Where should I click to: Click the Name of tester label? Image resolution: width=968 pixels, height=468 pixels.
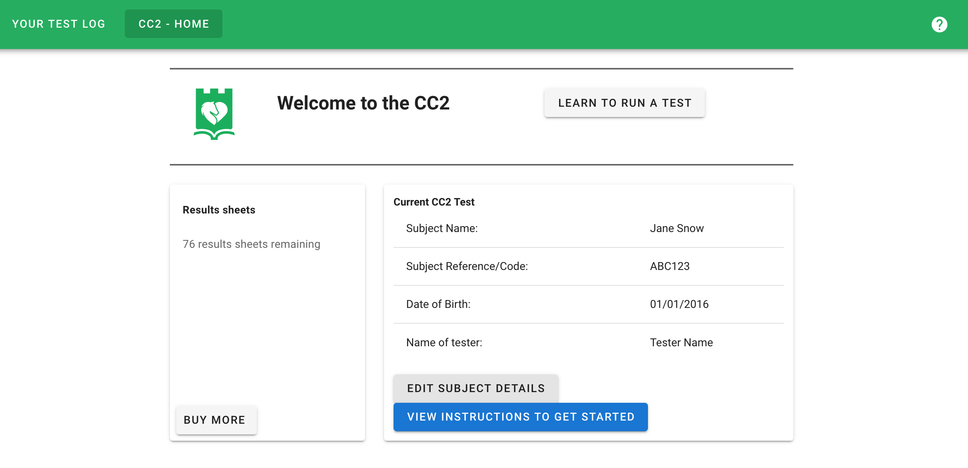click(x=444, y=343)
